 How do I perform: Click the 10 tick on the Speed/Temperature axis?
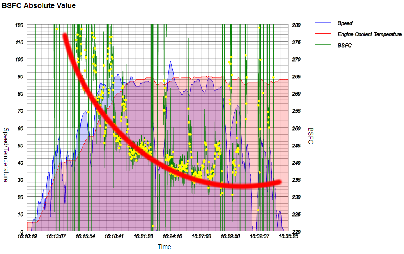point(20,214)
